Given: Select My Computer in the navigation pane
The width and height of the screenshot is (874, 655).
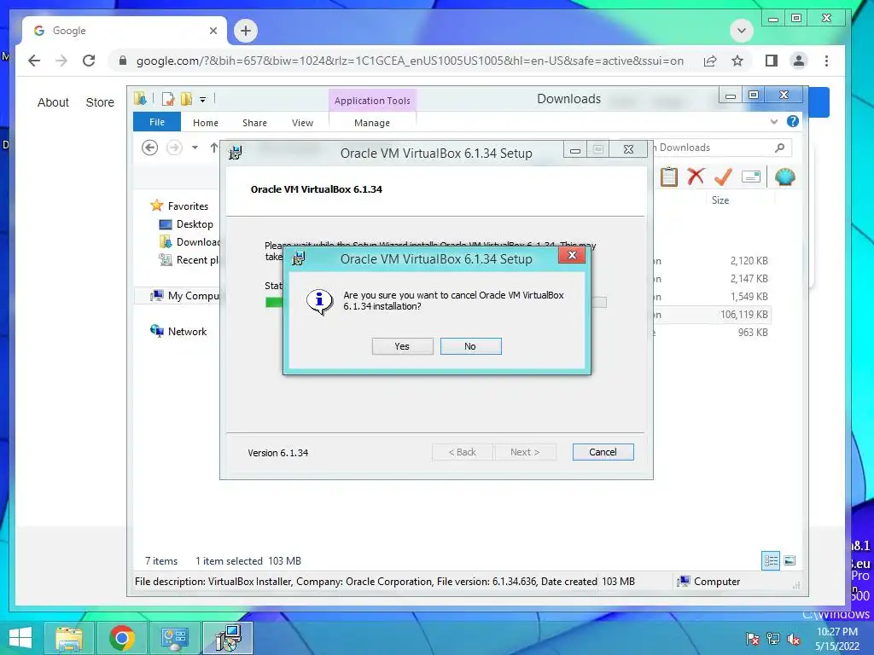Looking at the screenshot, I should tap(185, 296).
